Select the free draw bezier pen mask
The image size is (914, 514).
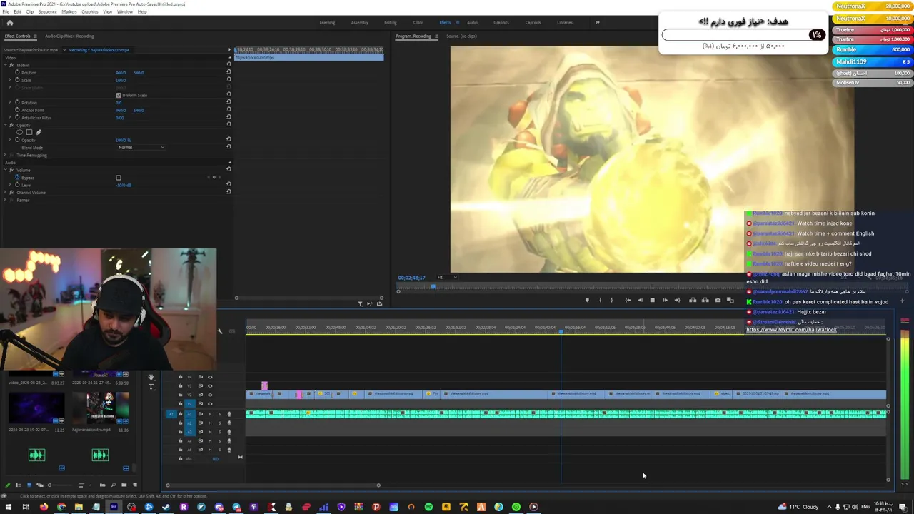click(39, 132)
